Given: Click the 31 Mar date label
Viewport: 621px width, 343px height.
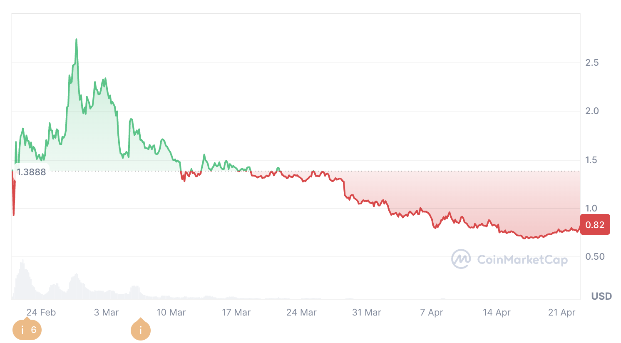Looking at the screenshot, I should (366, 312).
